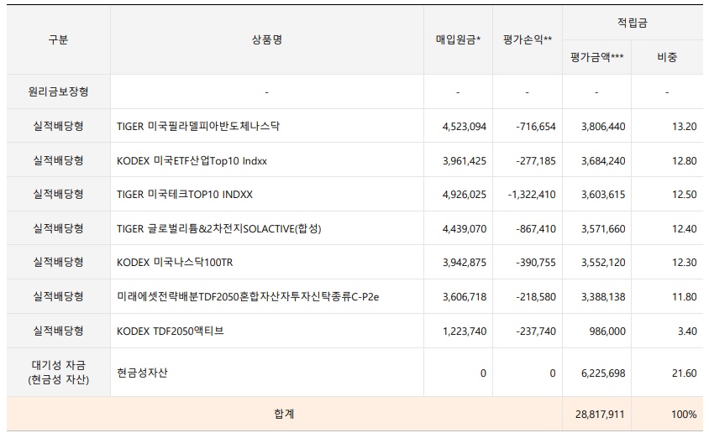Click valuation loss -867,410
This screenshot has height=433, width=709.
pyautogui.click(x=536, y=229)
